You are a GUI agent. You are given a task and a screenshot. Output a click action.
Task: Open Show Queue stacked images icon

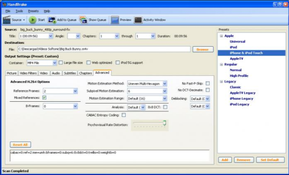(x=83, y=19)
